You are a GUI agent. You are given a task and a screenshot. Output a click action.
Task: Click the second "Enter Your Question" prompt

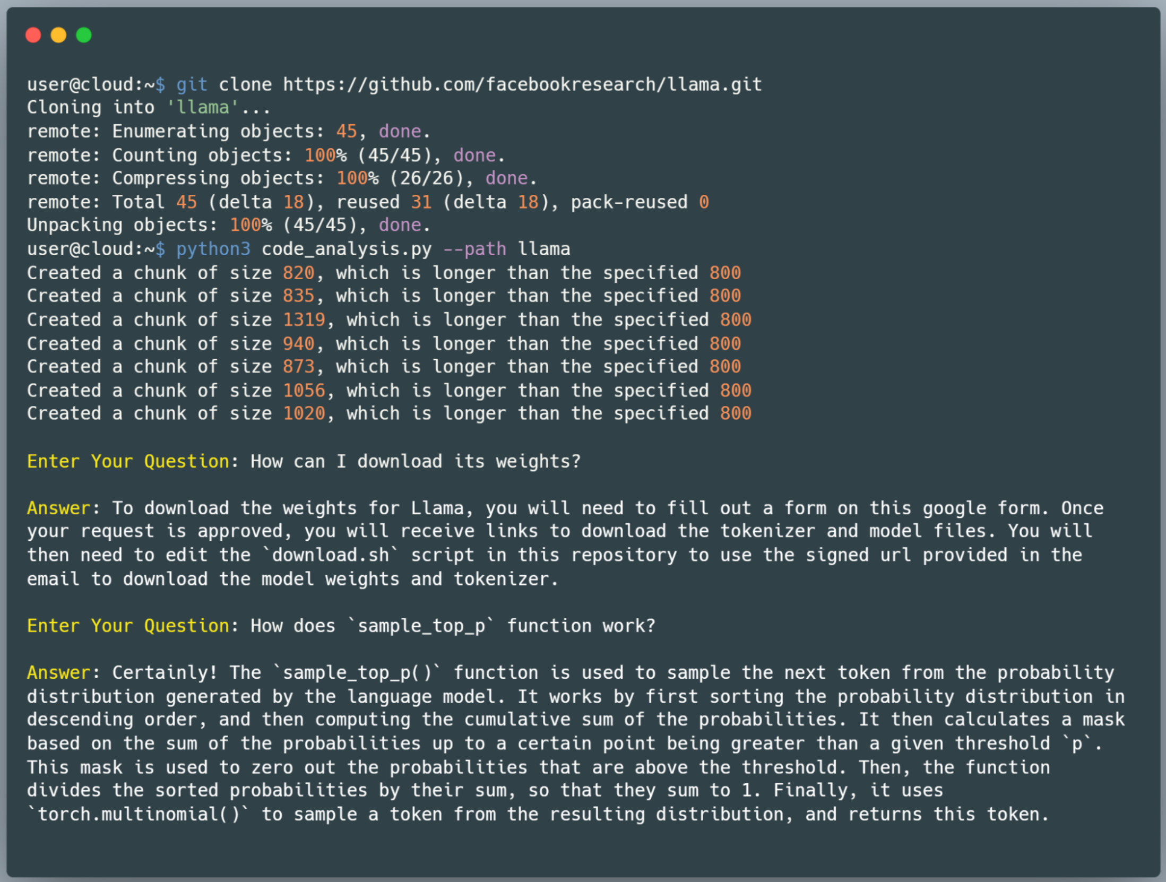[x=128, y=626]
